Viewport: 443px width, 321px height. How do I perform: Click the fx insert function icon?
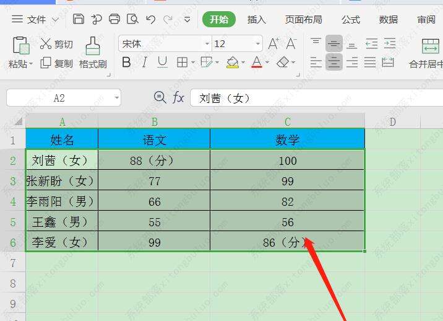click(x=178, y=97)
